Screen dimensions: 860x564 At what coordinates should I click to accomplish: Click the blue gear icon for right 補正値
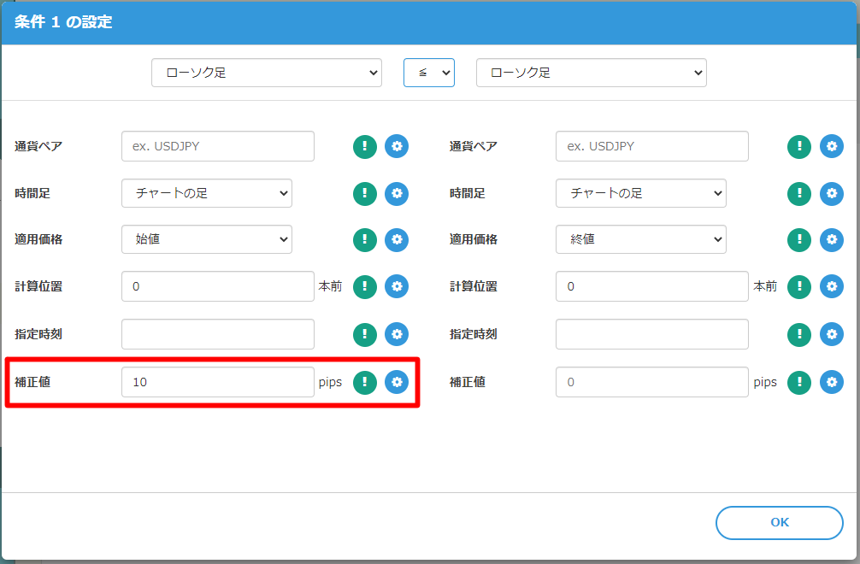(832, 382)
